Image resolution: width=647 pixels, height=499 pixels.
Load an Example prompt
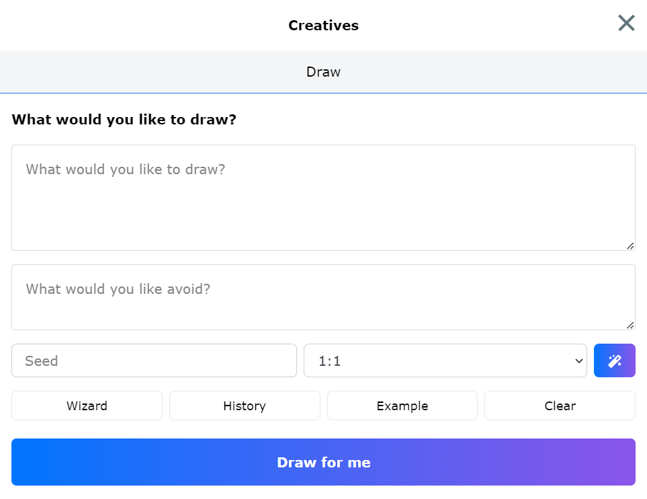(x=402, y=406)
